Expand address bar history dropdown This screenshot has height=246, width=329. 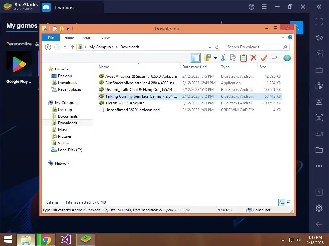pyautogui.click(x=210, y=47)
